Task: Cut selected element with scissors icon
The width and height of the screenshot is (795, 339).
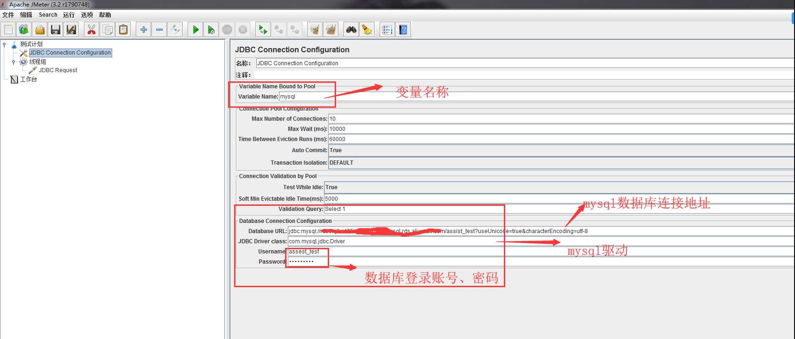Action: click(91, 30)
